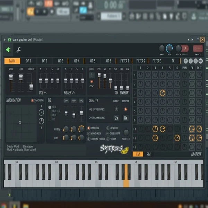Open the FILTER 1 tab
The width and height of the screenshot is (208, 208).
(124, 61)
